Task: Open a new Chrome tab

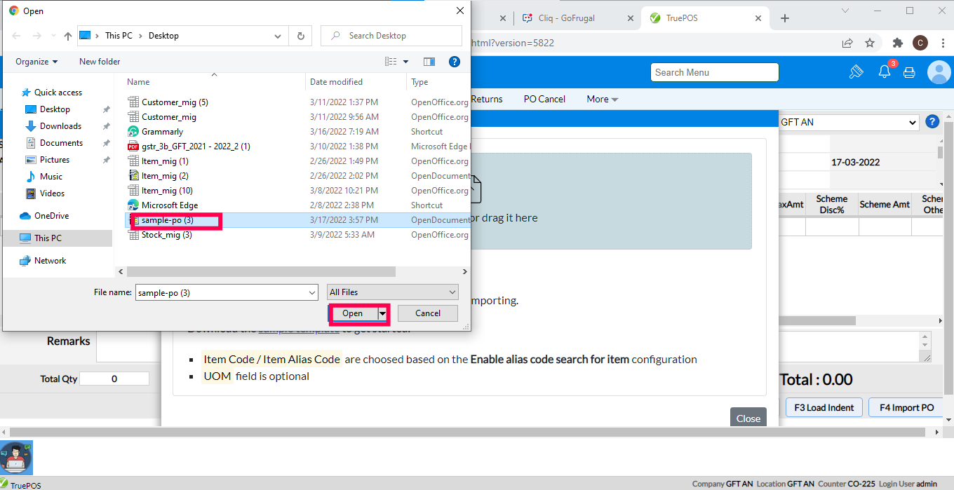Action: tap(785, 18)
